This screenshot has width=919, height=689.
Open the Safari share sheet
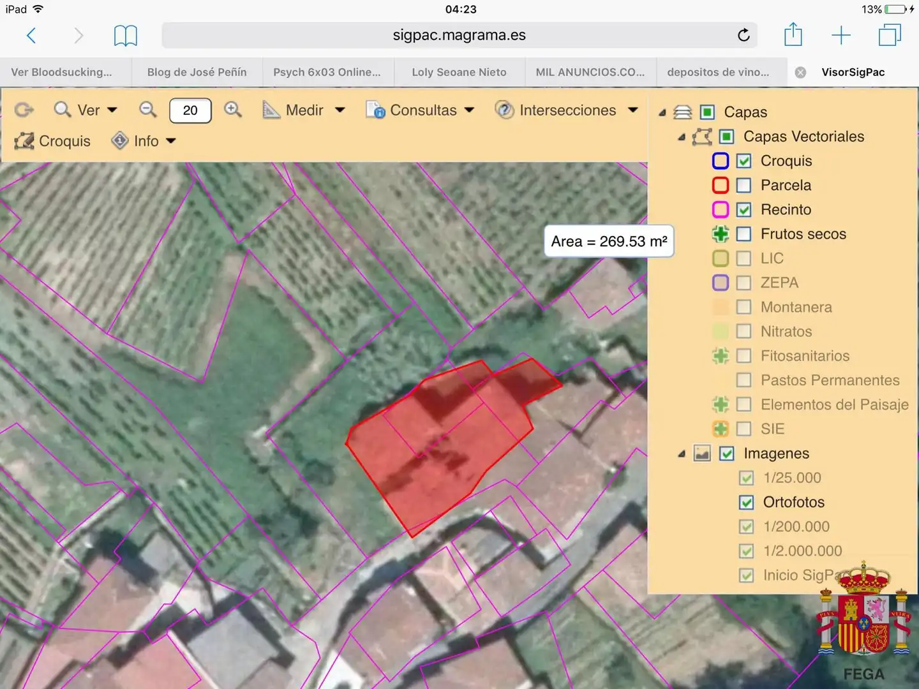coord(793,34)
